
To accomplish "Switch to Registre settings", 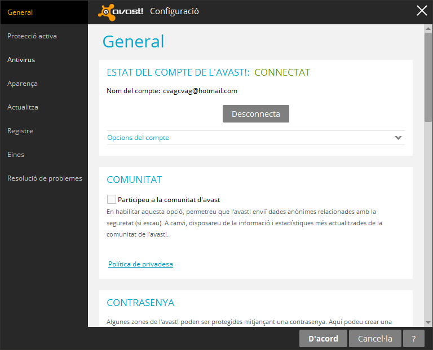I will (20, 131).
